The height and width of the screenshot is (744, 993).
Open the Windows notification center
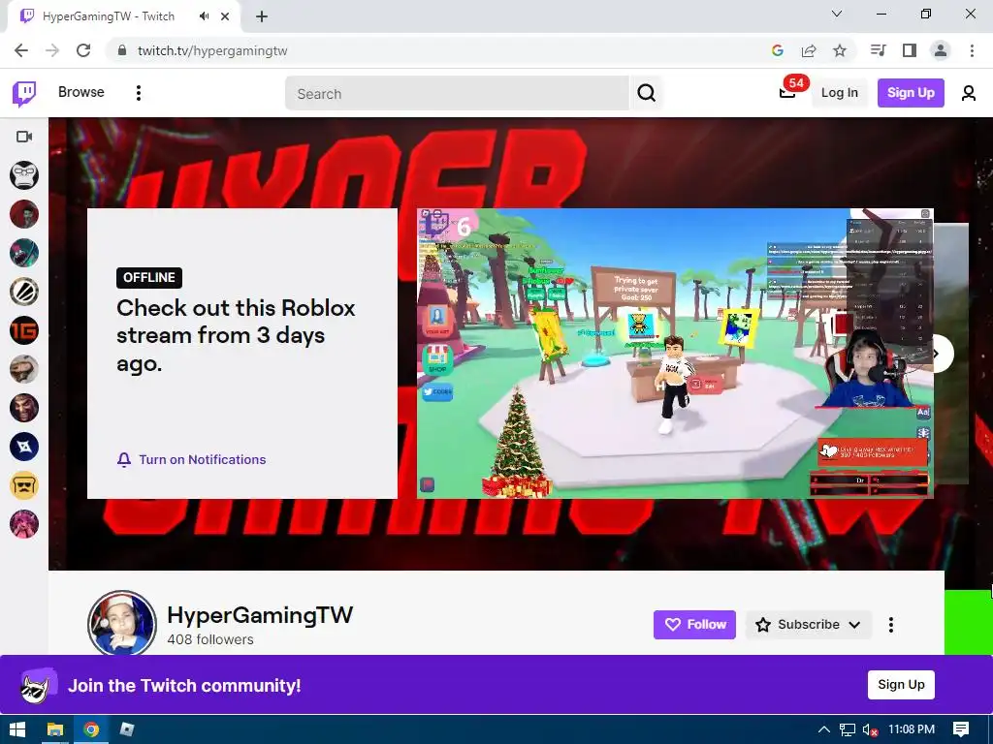961,729
